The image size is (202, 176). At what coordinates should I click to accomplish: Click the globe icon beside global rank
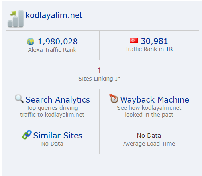click(31, 42)
